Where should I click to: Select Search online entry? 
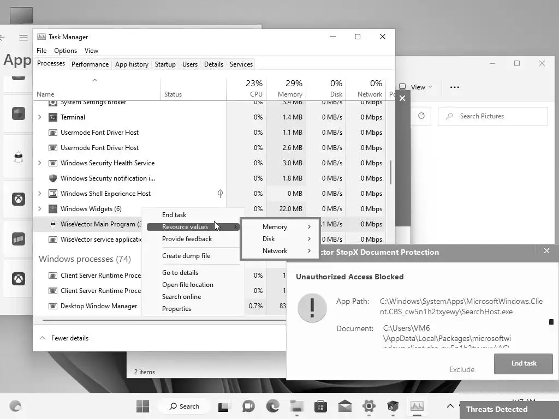181,296
